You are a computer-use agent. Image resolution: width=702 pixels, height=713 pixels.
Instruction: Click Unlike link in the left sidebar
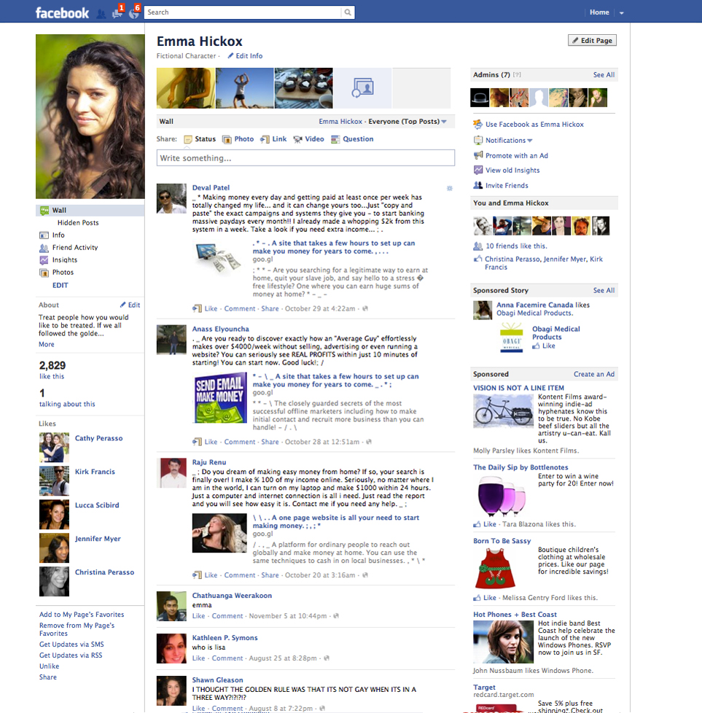[x=49, y=666]
